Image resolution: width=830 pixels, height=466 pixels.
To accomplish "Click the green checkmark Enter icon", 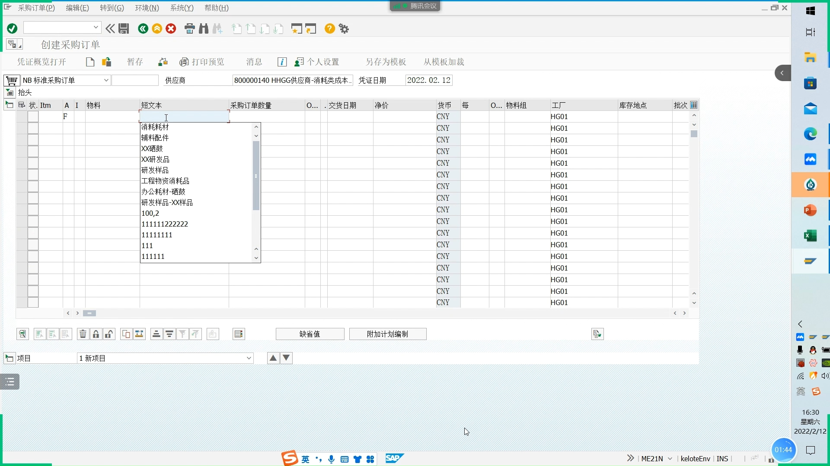I will click(x=12, y=29).
